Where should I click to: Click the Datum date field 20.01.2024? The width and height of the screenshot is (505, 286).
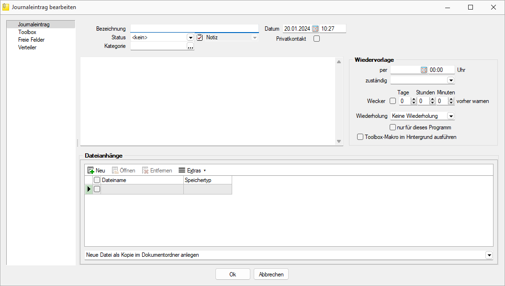click(297, 29)
